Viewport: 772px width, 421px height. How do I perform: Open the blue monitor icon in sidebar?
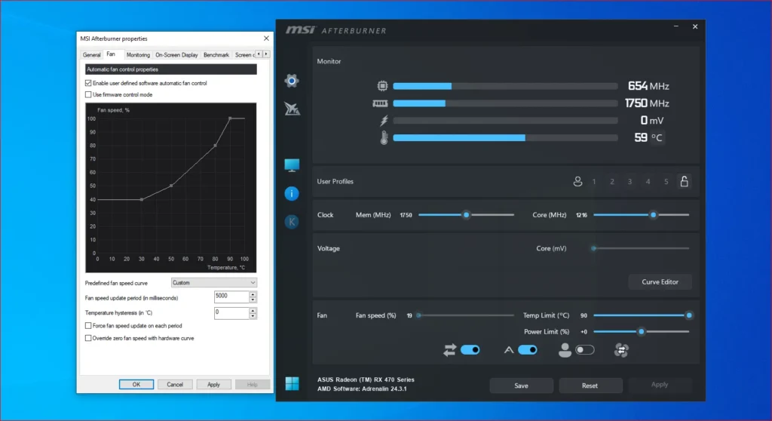pyautogui.click(x=292, y=165)
